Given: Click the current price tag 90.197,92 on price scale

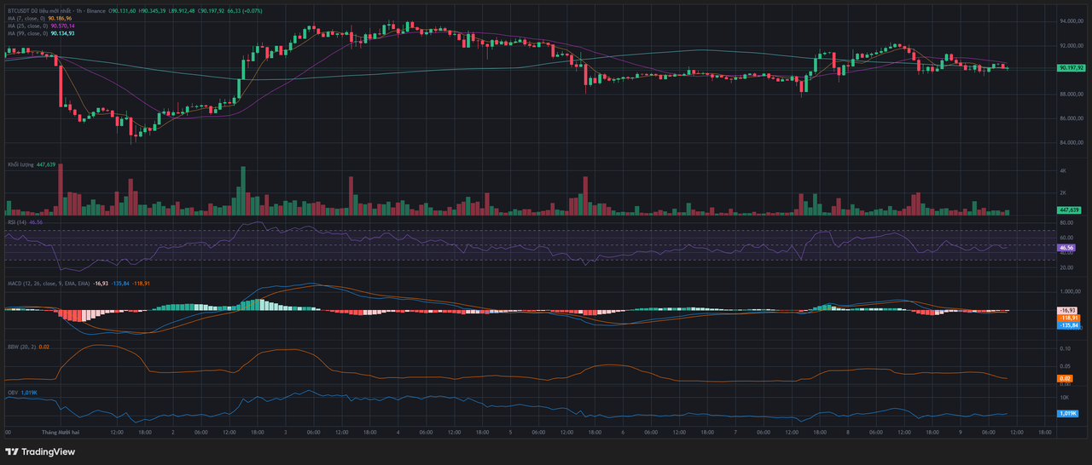Looking at the screenshot, I should point(1071,67).
